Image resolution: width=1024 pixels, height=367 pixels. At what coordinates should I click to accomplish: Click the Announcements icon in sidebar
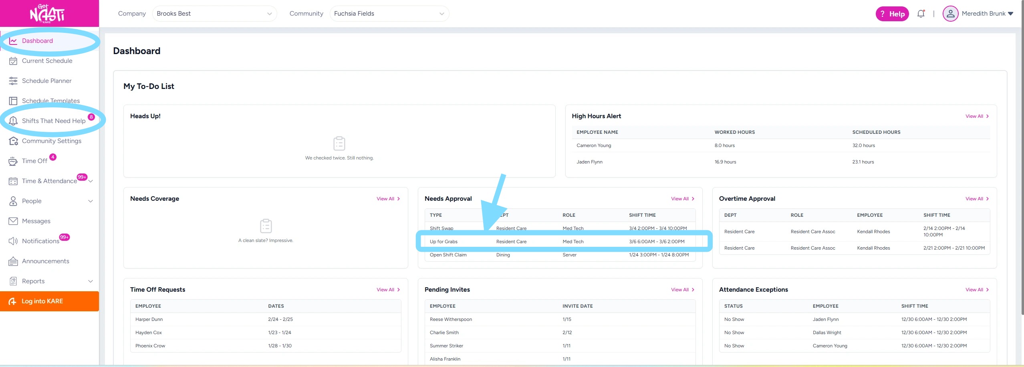tap(13, 261)
